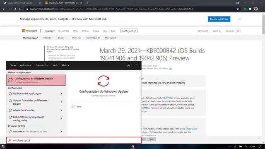Click Buy Microsoft 365 button

pos(129,31)
